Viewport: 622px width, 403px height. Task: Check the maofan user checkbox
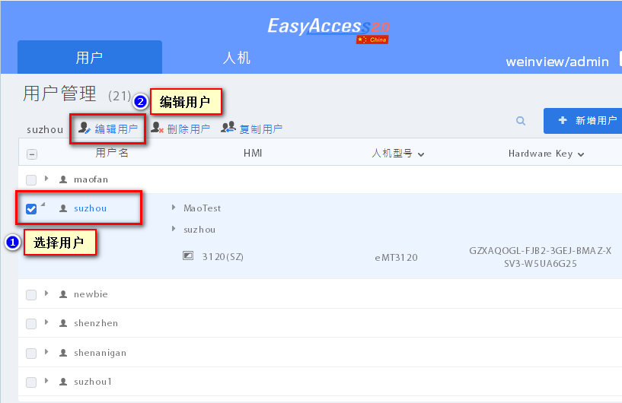coord(31,180)
